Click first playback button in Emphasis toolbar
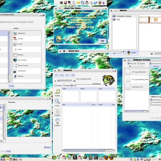The height and width of the screenshot is (161, 161). [x=56, y=76]
